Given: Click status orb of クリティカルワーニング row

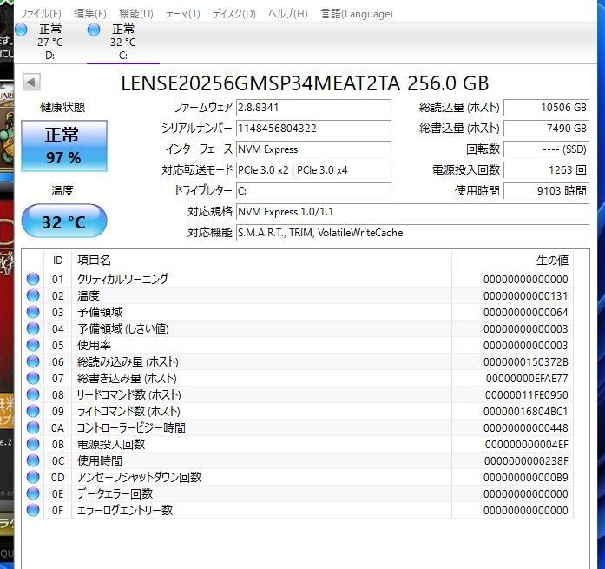Looking at the screenshot, I should [33, 279].
